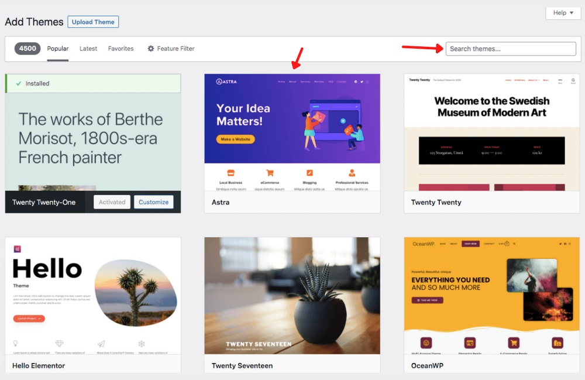Open the OceanWP theme preview

(491, 296)
